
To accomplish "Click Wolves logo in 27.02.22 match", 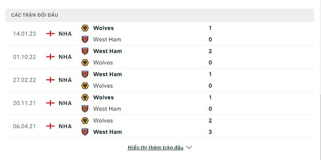I will coord(85,86).
